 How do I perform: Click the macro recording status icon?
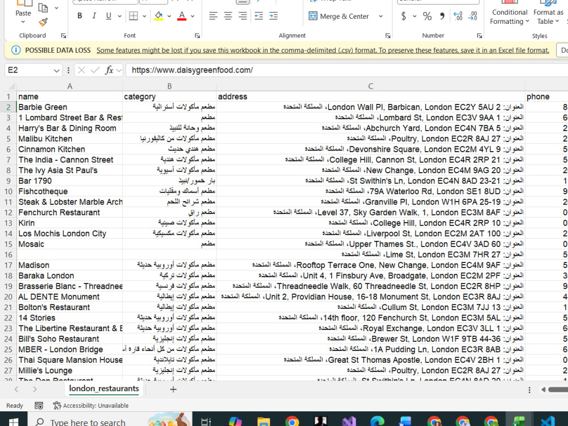pos(39,406)
